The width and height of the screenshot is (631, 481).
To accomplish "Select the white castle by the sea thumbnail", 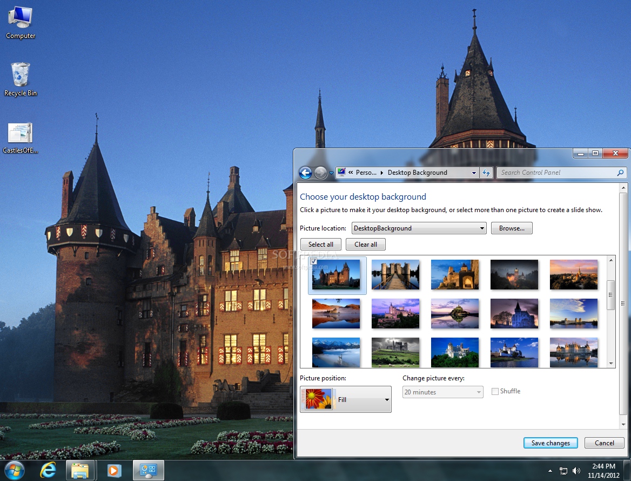I will click(514, 352).
